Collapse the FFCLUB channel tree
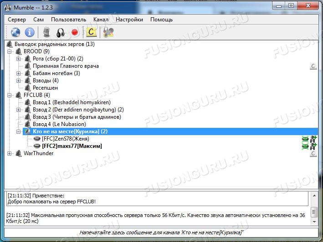 click(x=9, y=95)
